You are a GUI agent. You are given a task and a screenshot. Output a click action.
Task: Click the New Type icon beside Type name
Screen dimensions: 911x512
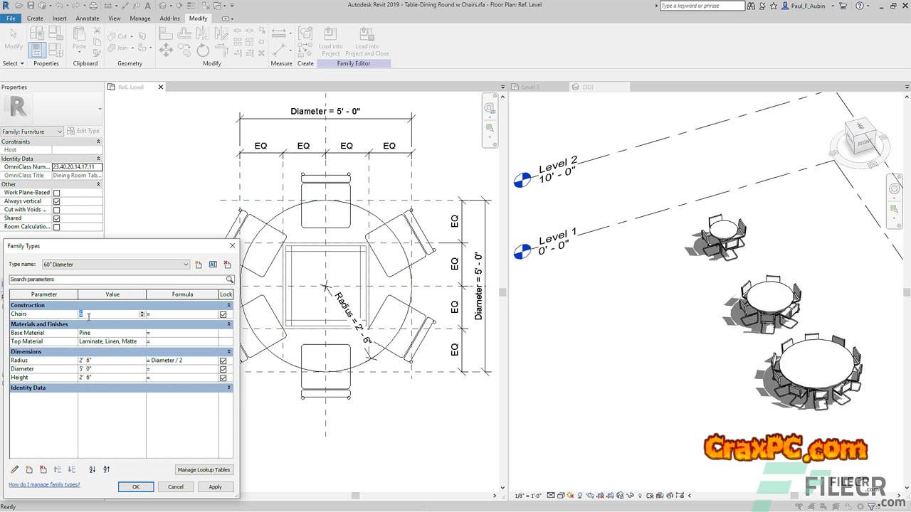[199, 265]
